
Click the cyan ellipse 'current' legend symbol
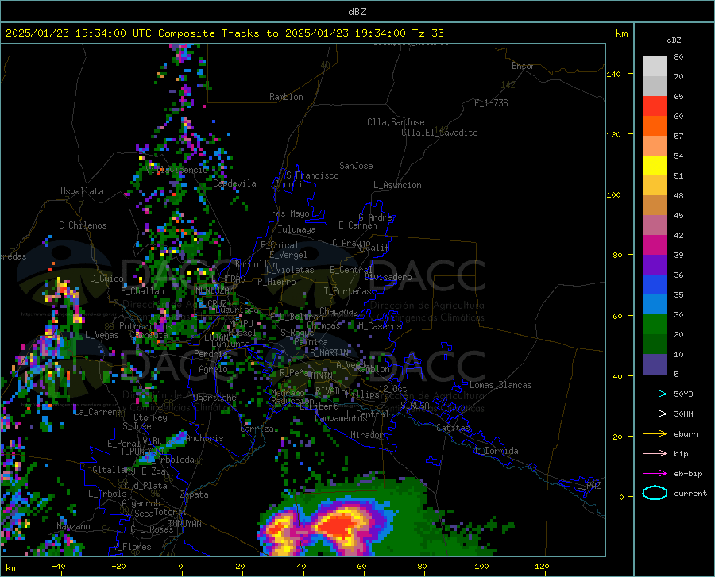tap(655, 493)
